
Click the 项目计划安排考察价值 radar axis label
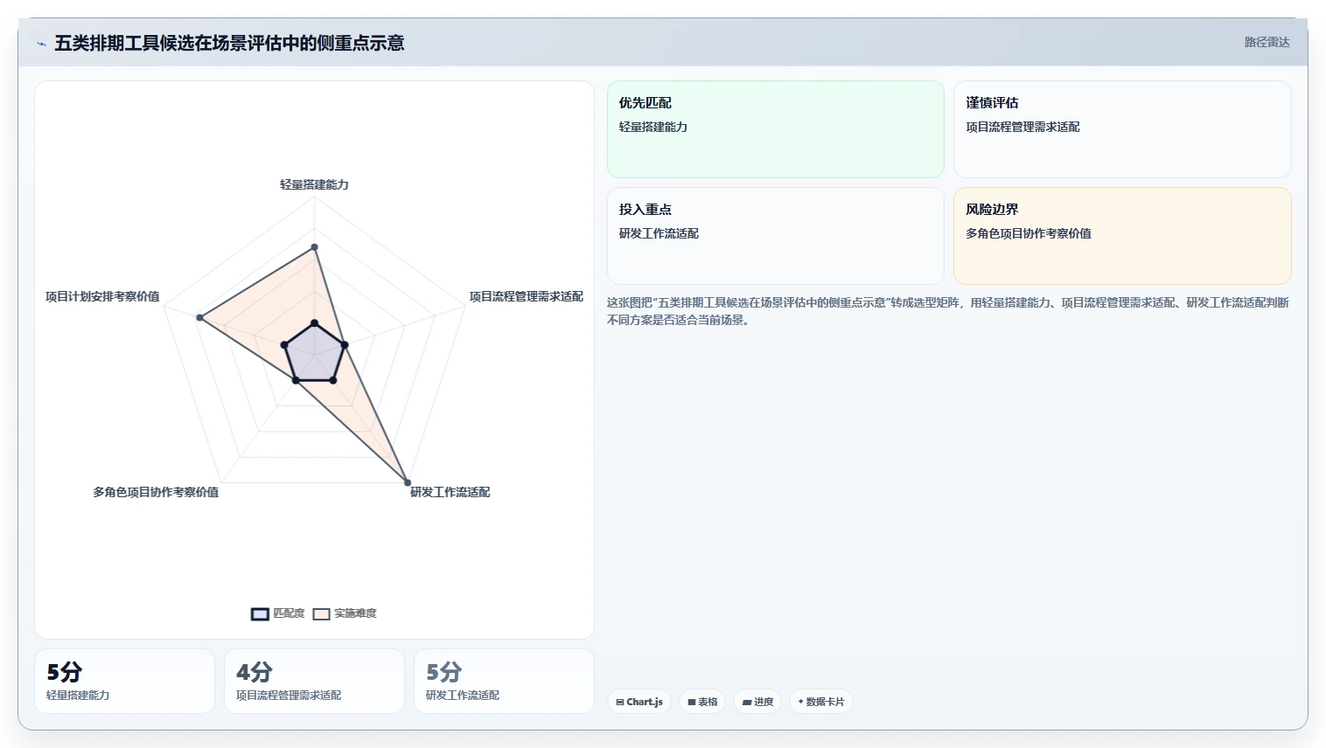102,296
